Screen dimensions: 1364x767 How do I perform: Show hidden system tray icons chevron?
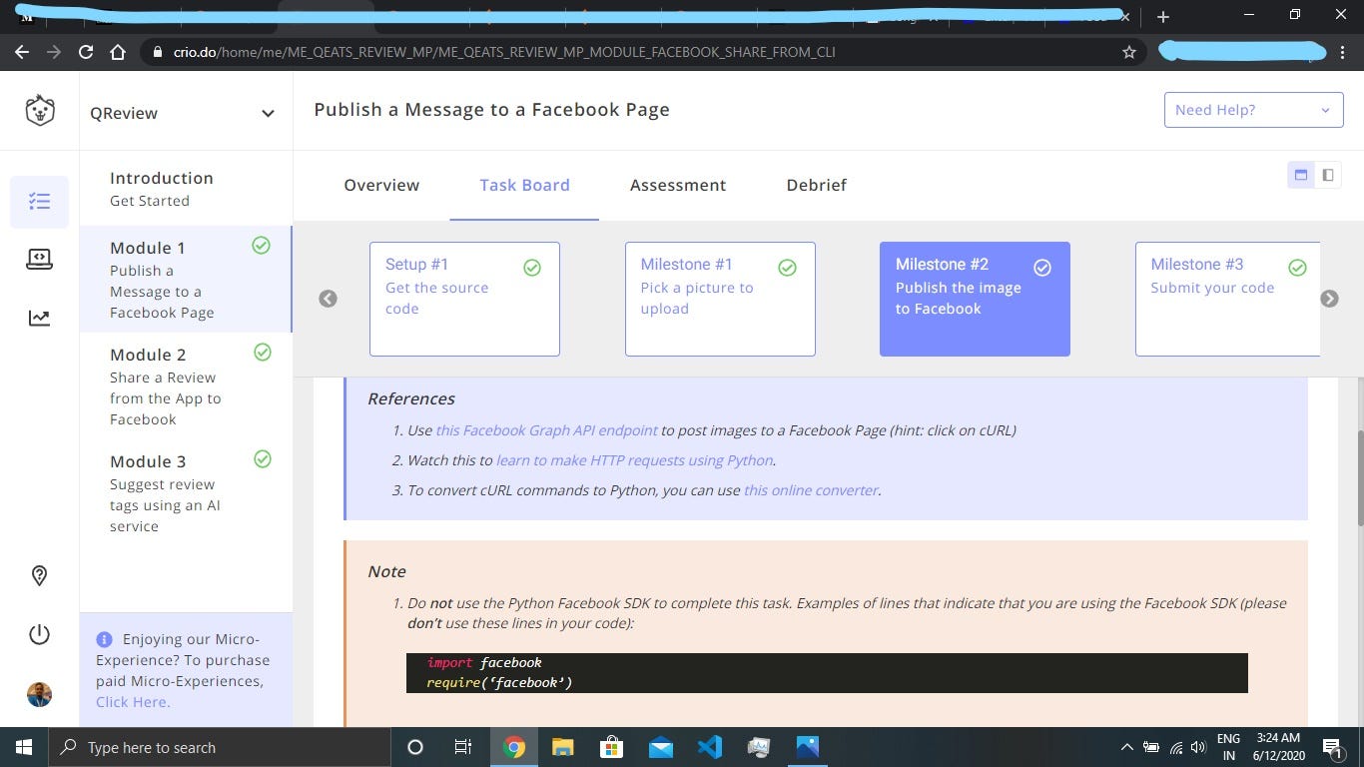tap(1126, 747)
